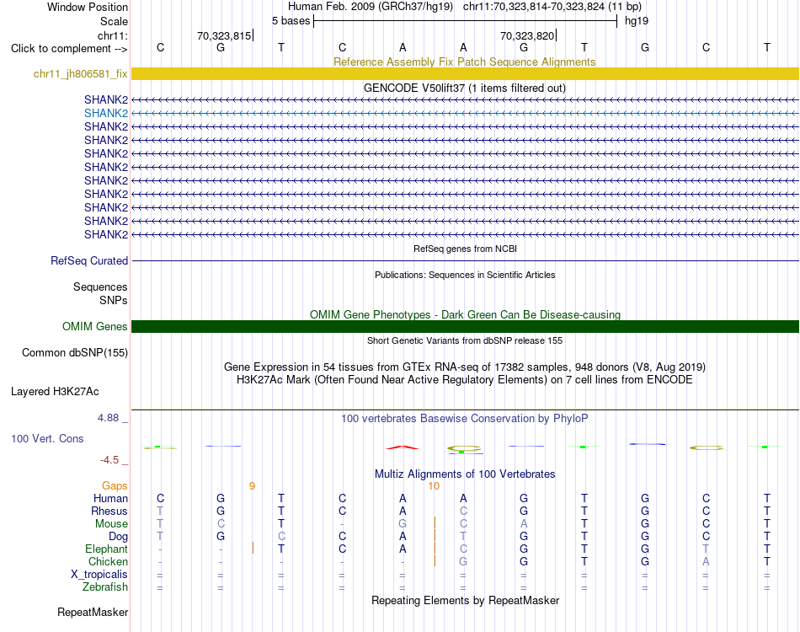The width and height of the screenshot is (800, 632).
Task: Open Repeating Elements by RepeatMasker title
Action: (x=465, y=600)
